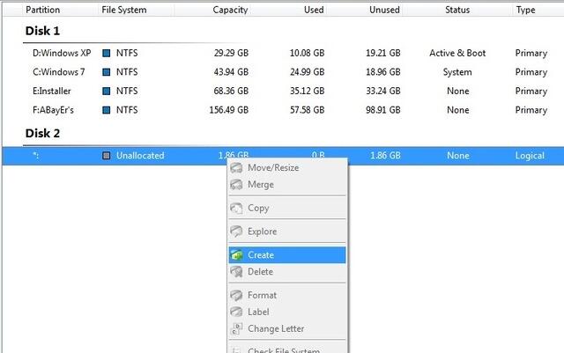The width and height of the screenshot is (564, 353).
Task: Click the Disk 2 heading
Action: pos(42,133)
